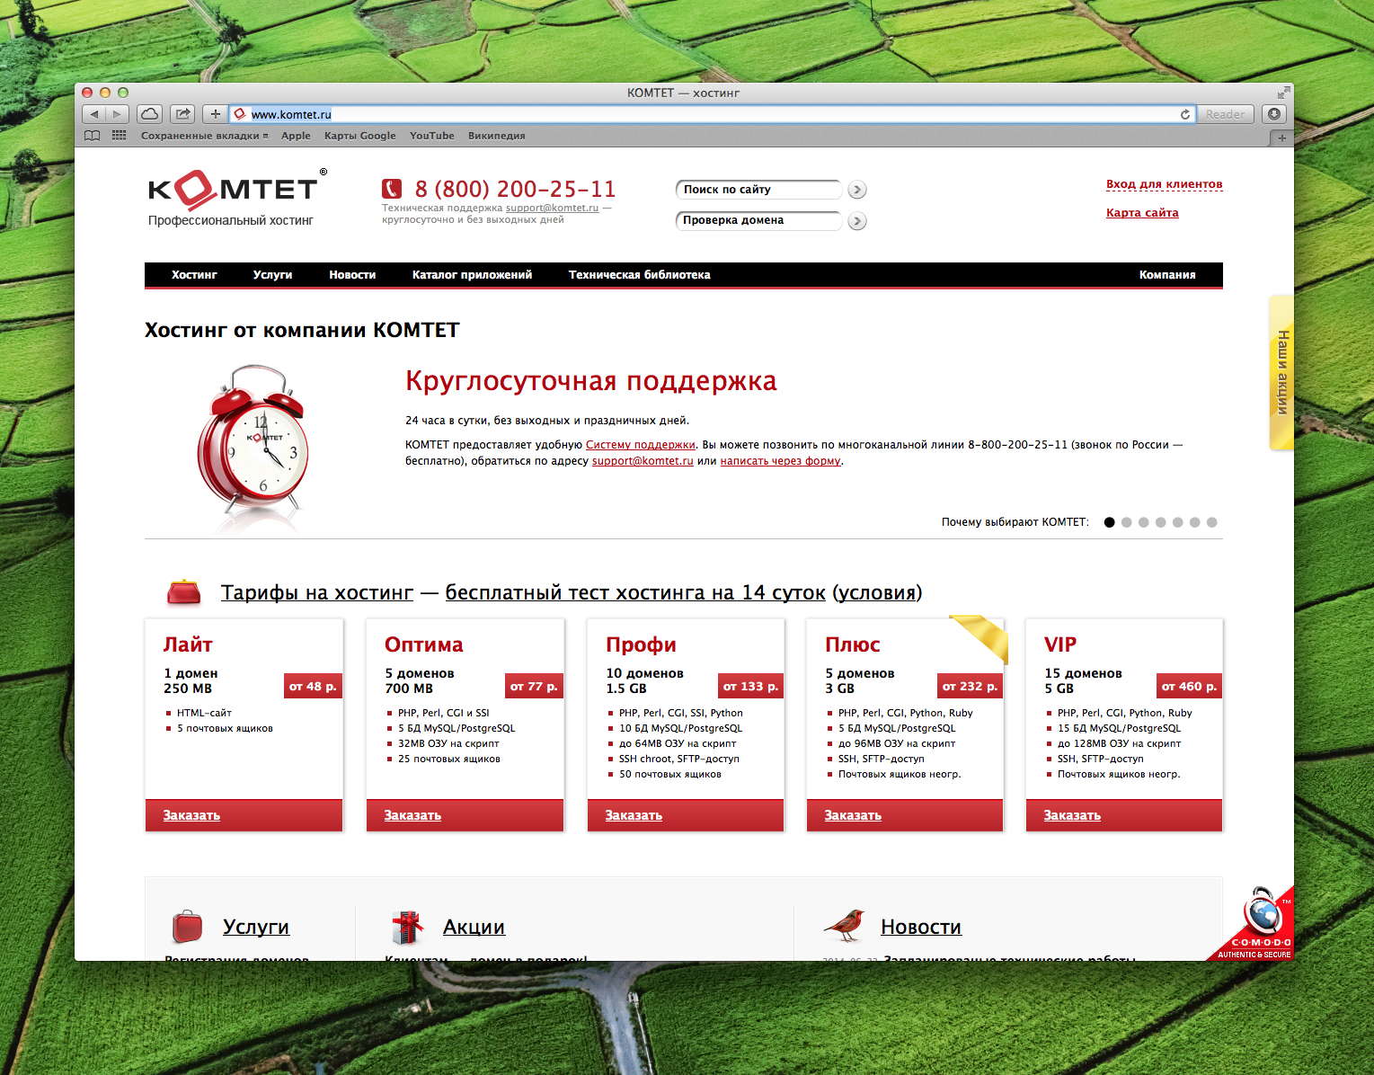1374x1075 pixels.
Task: Click Заказать under the Профи plan
Action: pyautogui.click(x=634, y=815)
